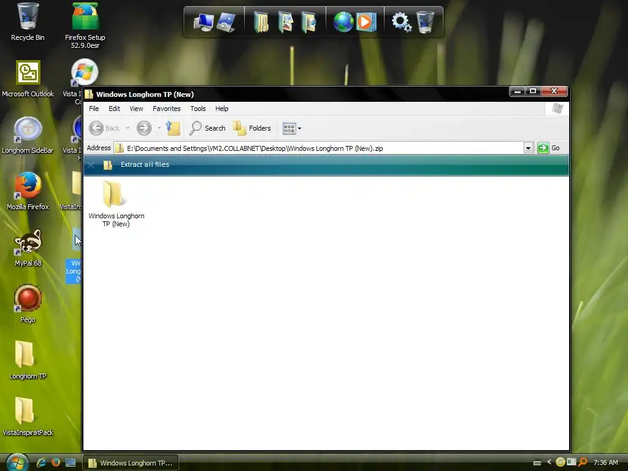Screen dimensions: 628x471
Task: Expand the Back history dropdown arrow
Action: pos(128,128)
